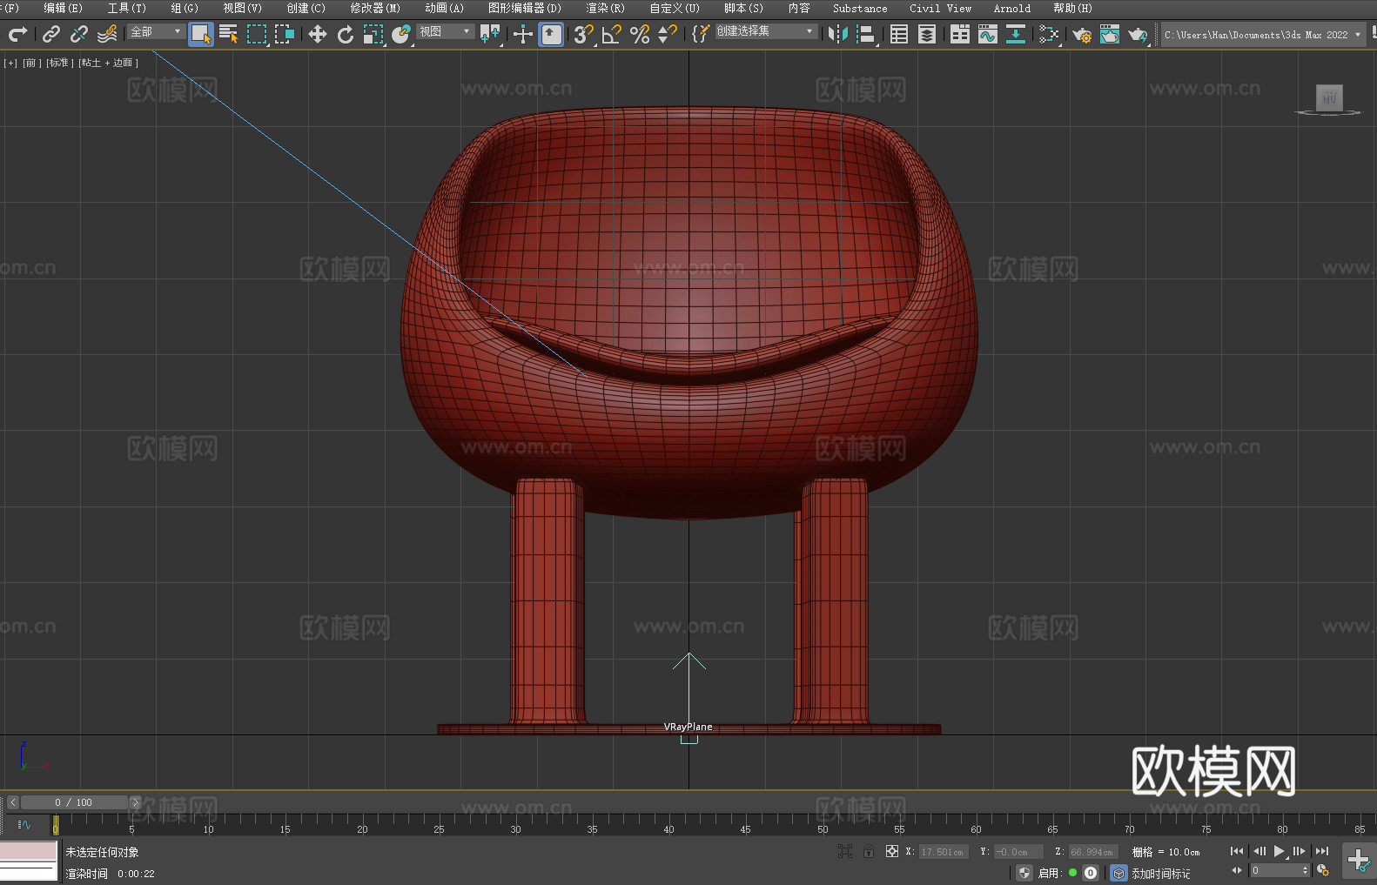
Task: Open the 创建选择集 named selection dropdown
Action: pyautogui.click(x=766, y=31)
